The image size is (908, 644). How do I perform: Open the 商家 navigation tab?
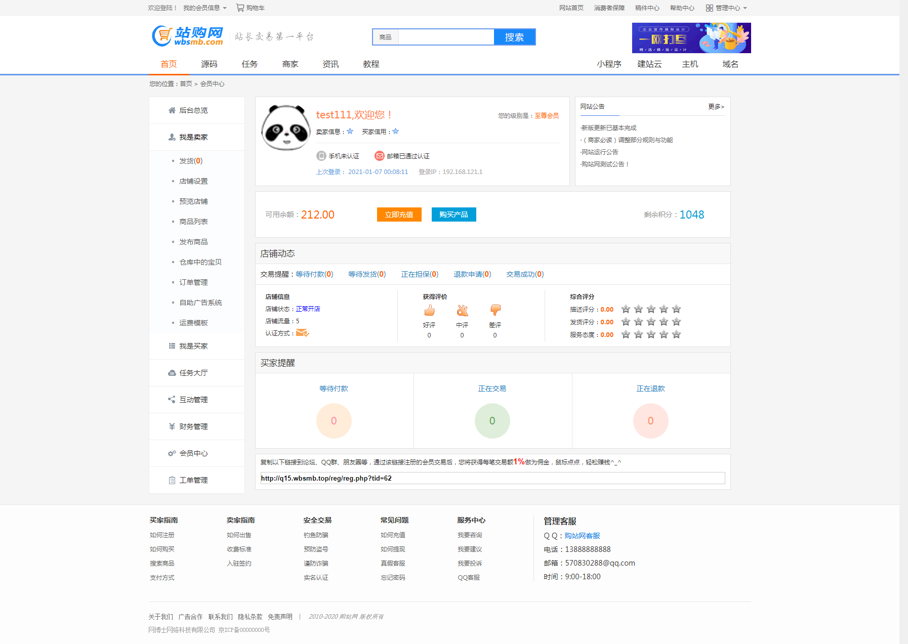point(290,64)
